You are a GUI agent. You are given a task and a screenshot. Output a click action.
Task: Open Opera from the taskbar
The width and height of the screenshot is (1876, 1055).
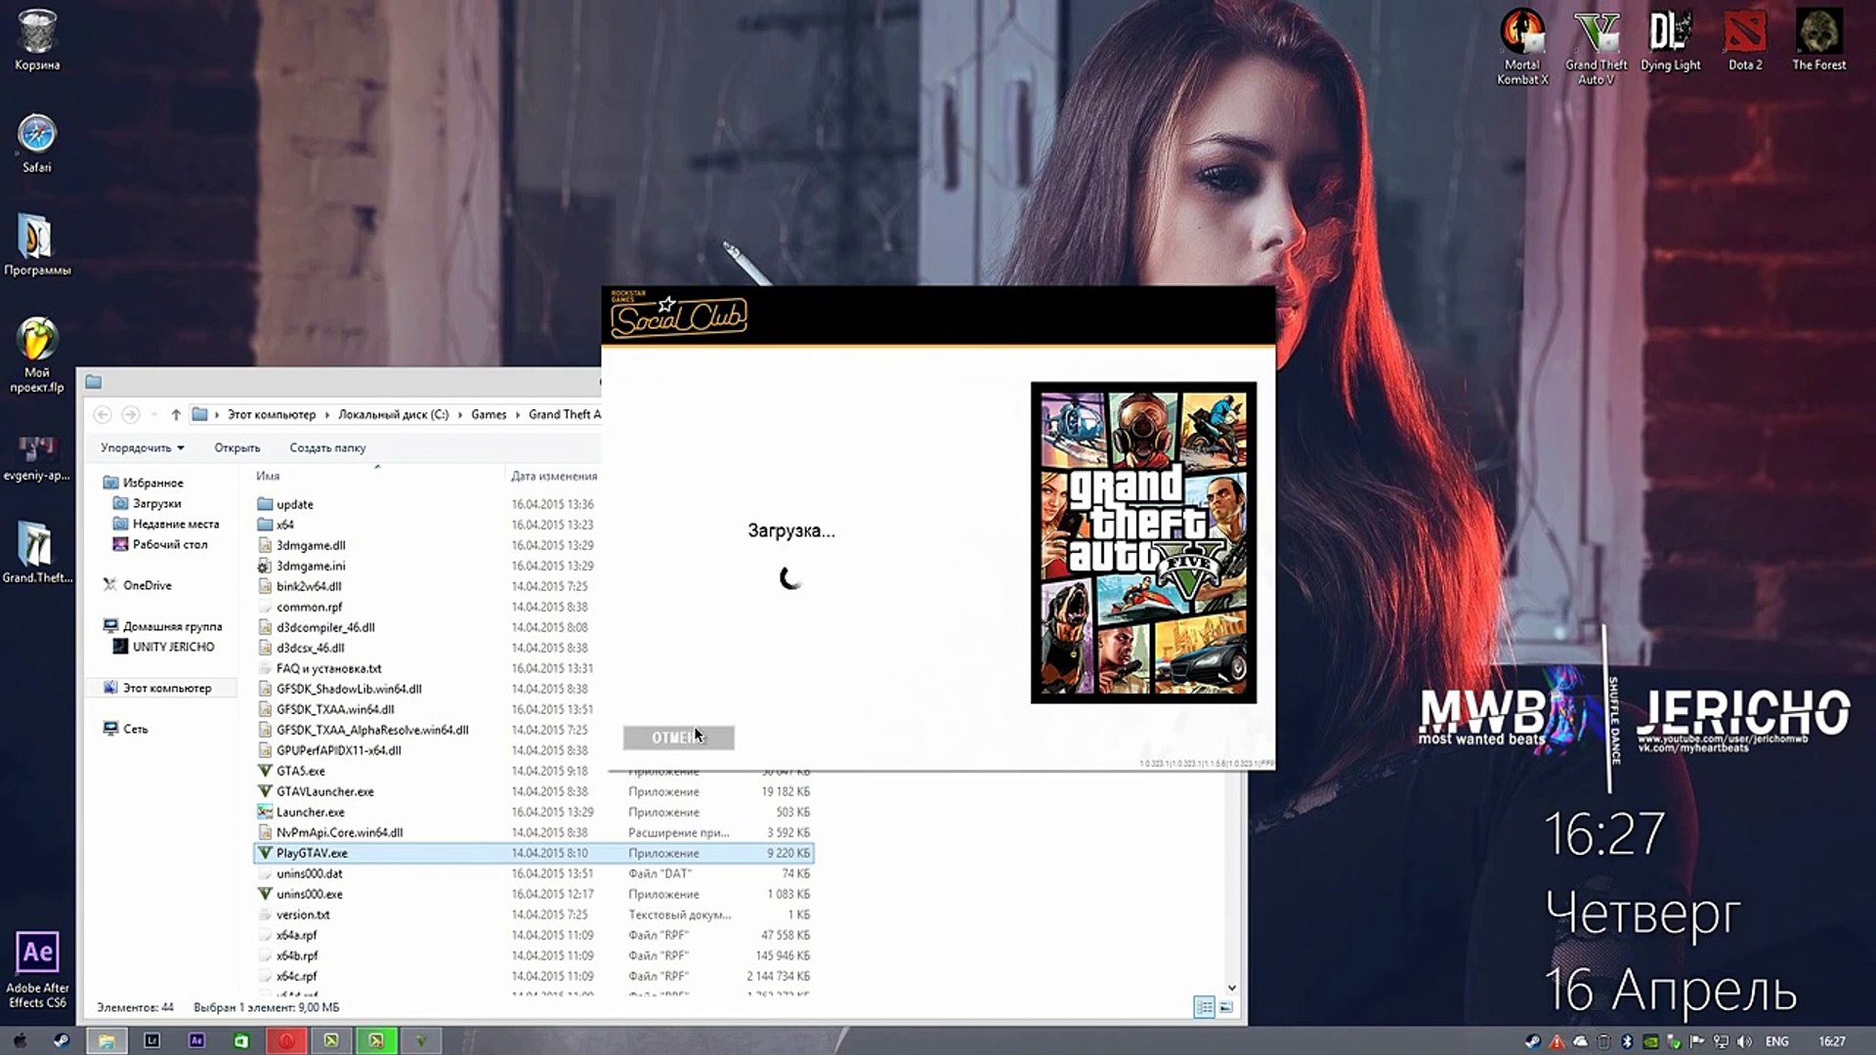(x=286, y=1041)
